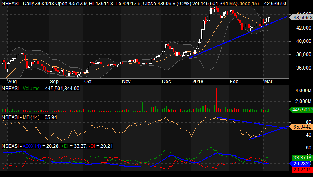Click the 40,000 price axis label
Screen dimensions: 313x177
(304, 41)
